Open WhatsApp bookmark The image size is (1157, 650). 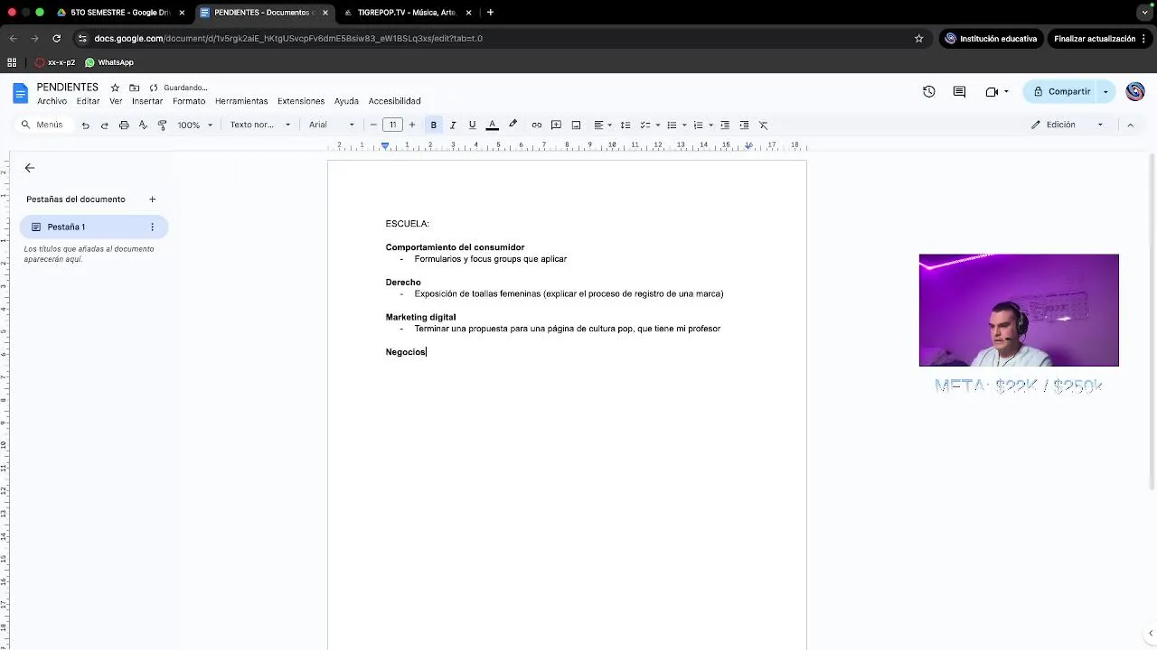click(x=109, y=62)
